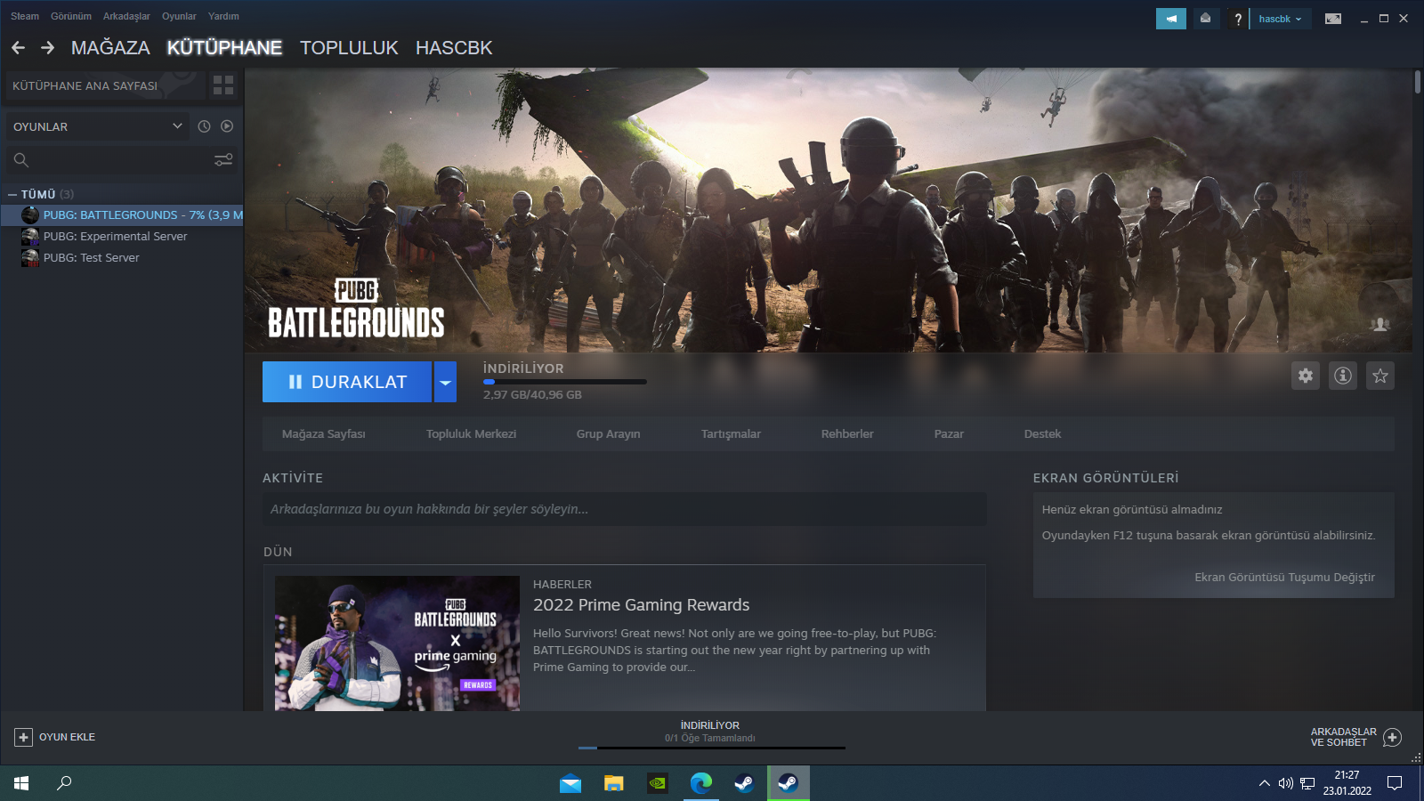The height and width of the screenshot is (801, 1424).
Task: Click the library search field
Action: [x=122, y=160]
